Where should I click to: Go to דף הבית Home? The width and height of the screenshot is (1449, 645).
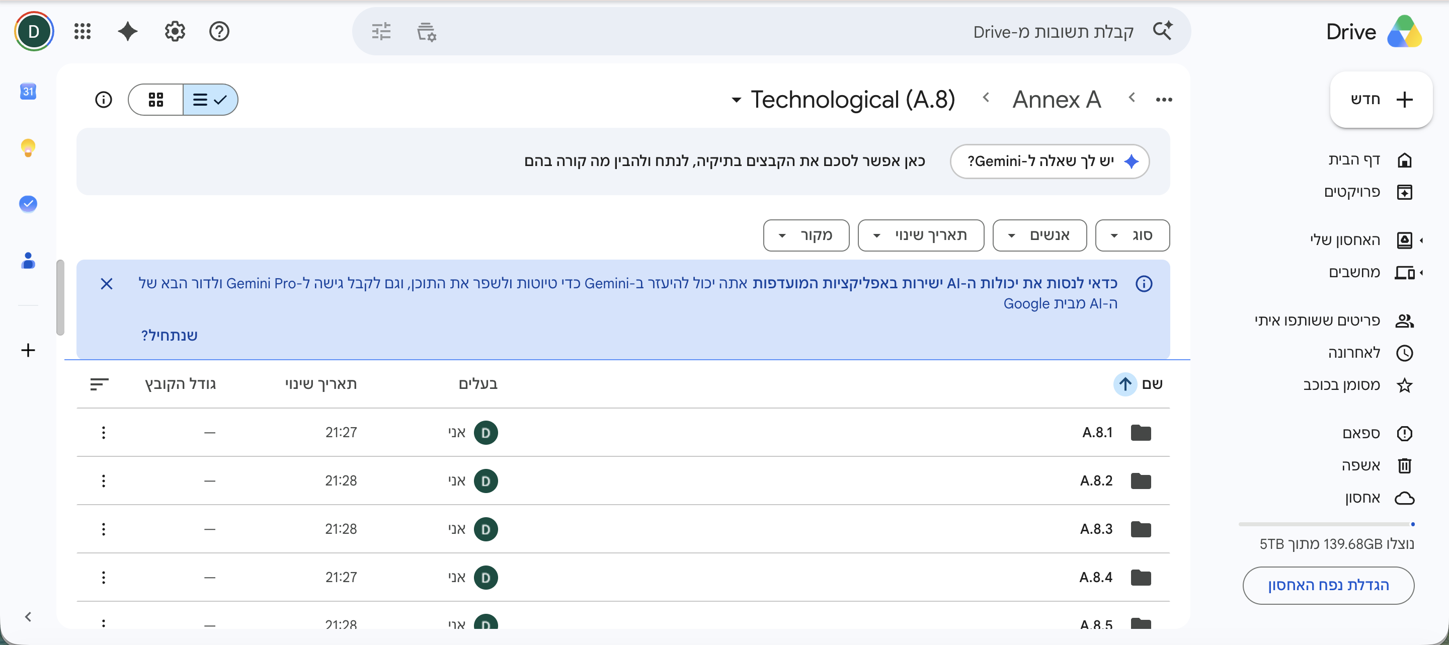point(1370,160)
